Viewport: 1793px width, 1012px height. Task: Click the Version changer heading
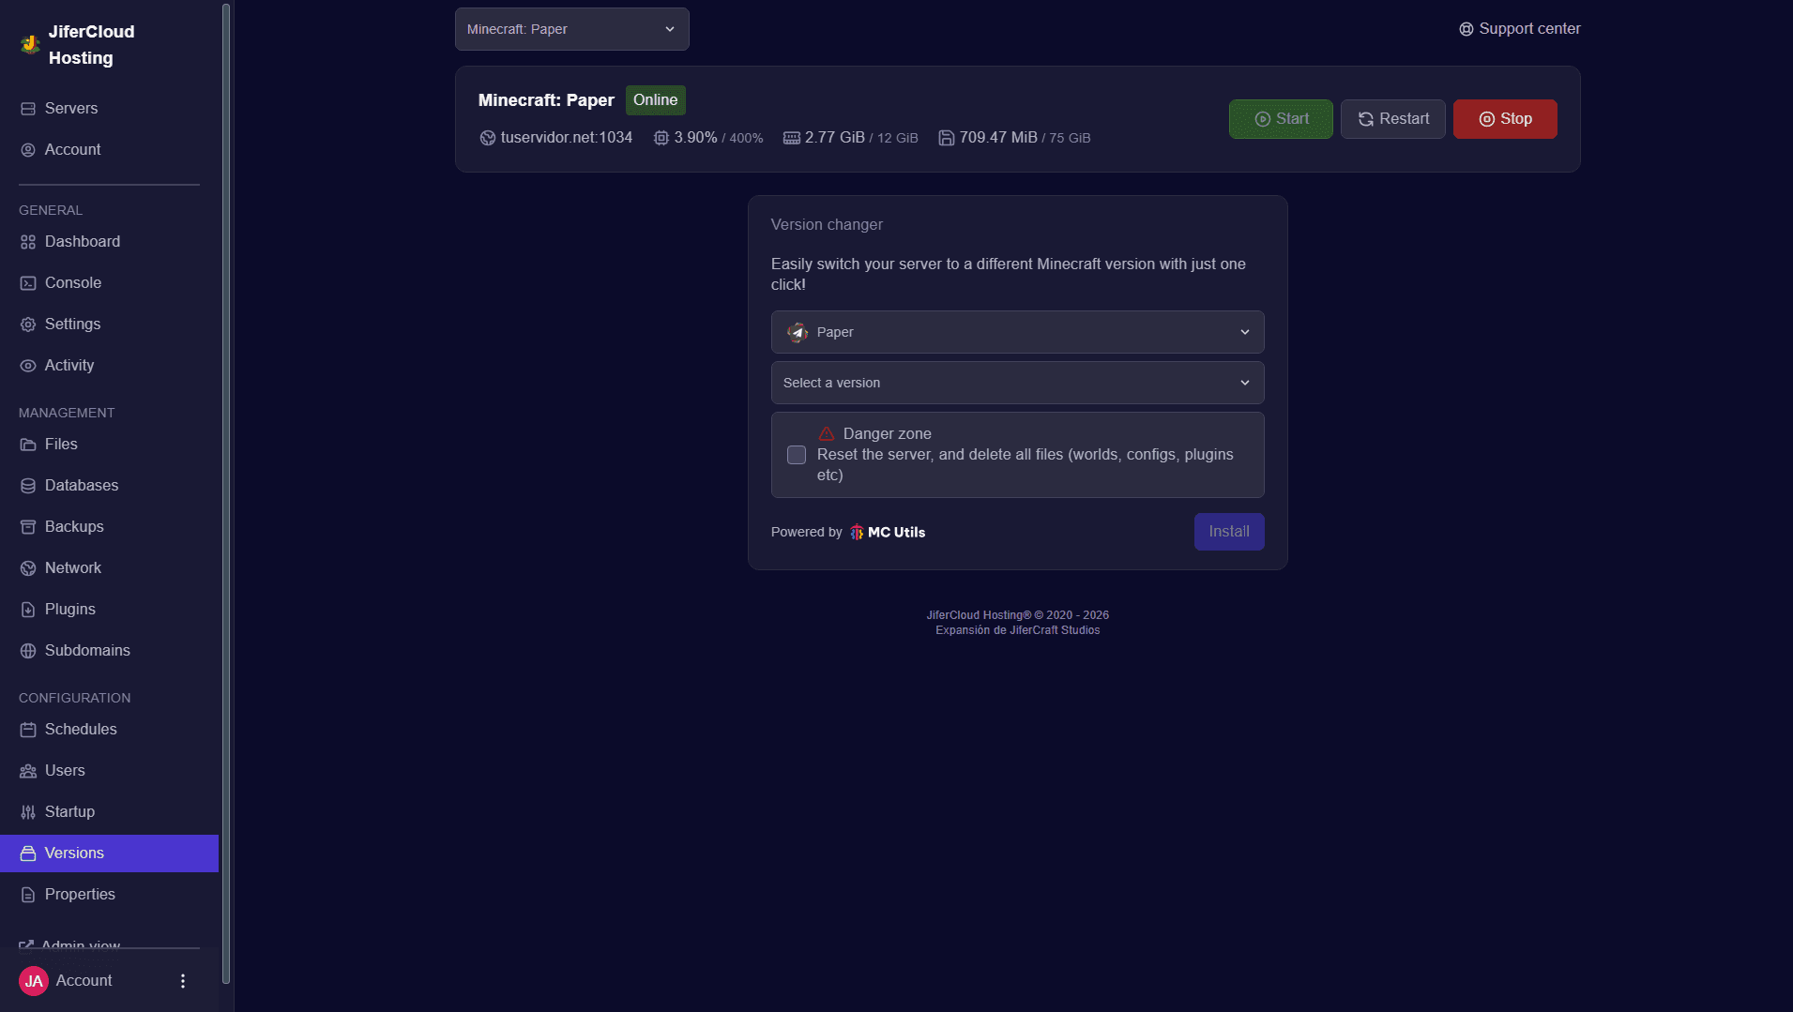[x=827, y=225]
